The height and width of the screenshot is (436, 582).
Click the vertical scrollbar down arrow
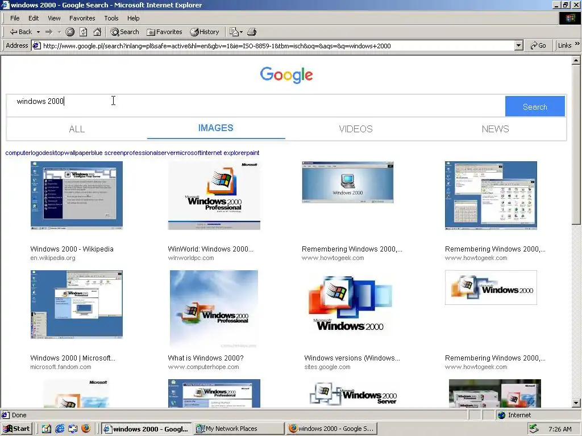point(576,403)
